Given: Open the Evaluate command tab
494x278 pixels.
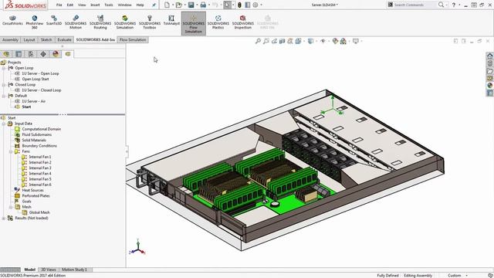Looking at the screenshot, I should coord(64,39).
